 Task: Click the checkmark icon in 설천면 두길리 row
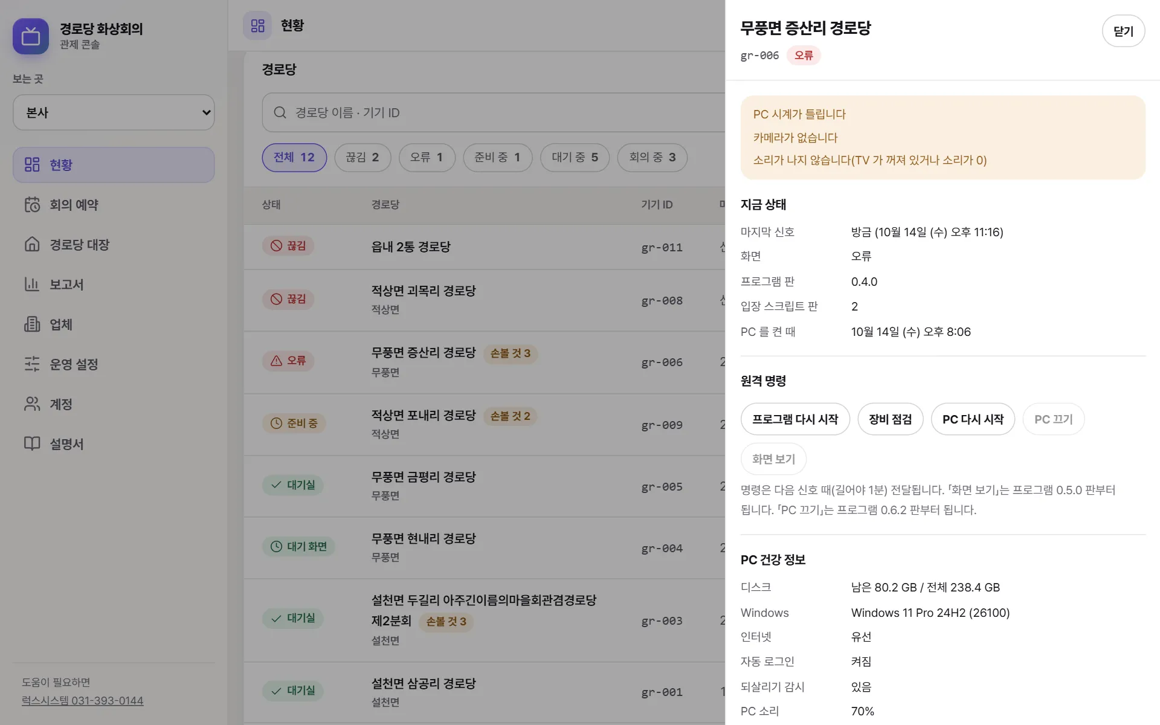click(276, 618)
